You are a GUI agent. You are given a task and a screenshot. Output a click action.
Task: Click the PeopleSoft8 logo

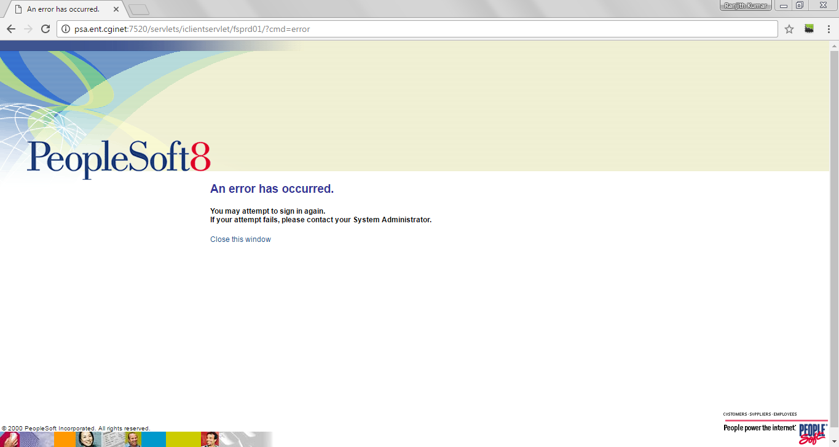tap(119, 160)
